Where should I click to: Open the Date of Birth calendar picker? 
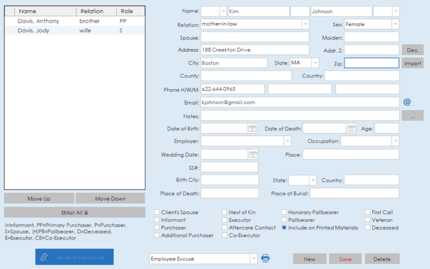click(252, 128)
